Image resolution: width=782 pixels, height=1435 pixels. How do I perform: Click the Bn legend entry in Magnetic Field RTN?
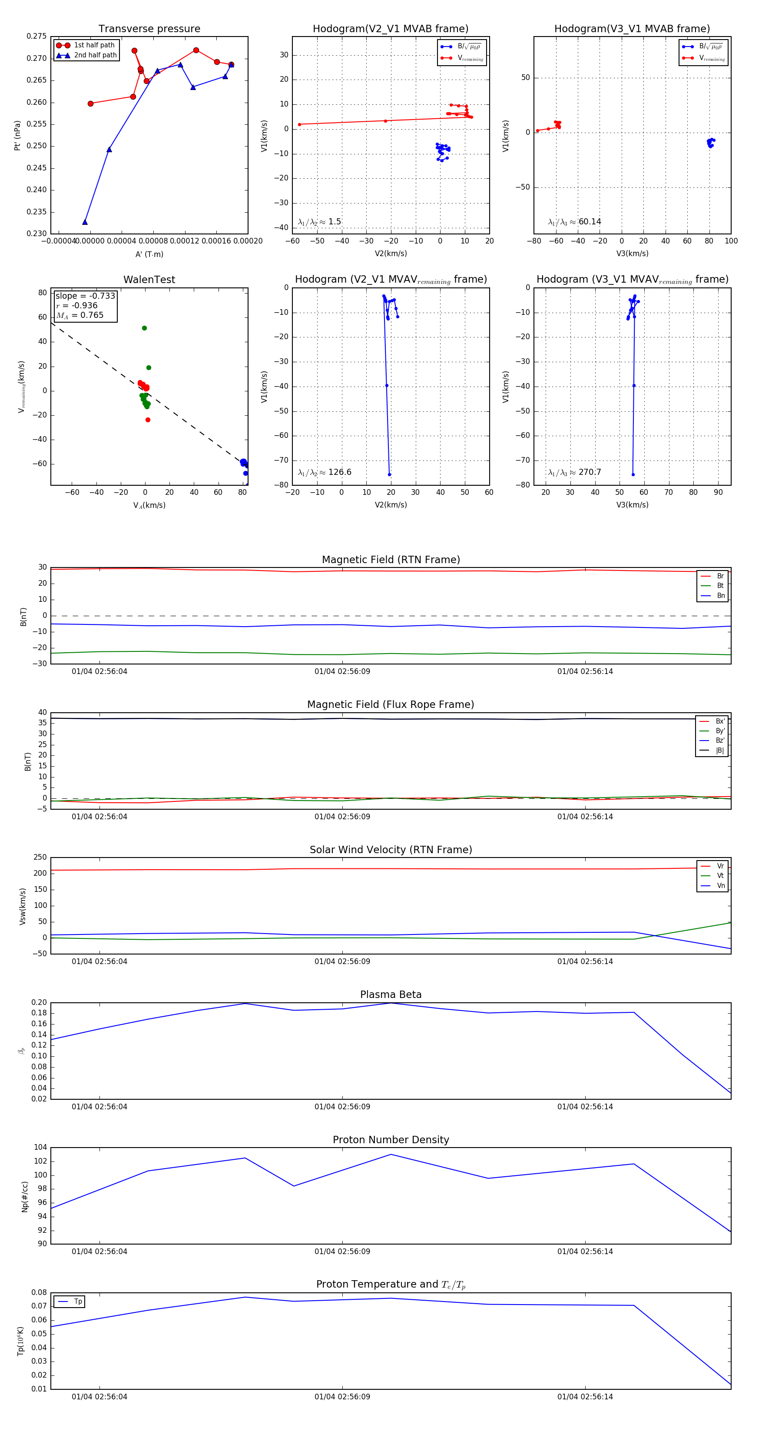pyautogui.click(x=712, y=595)
